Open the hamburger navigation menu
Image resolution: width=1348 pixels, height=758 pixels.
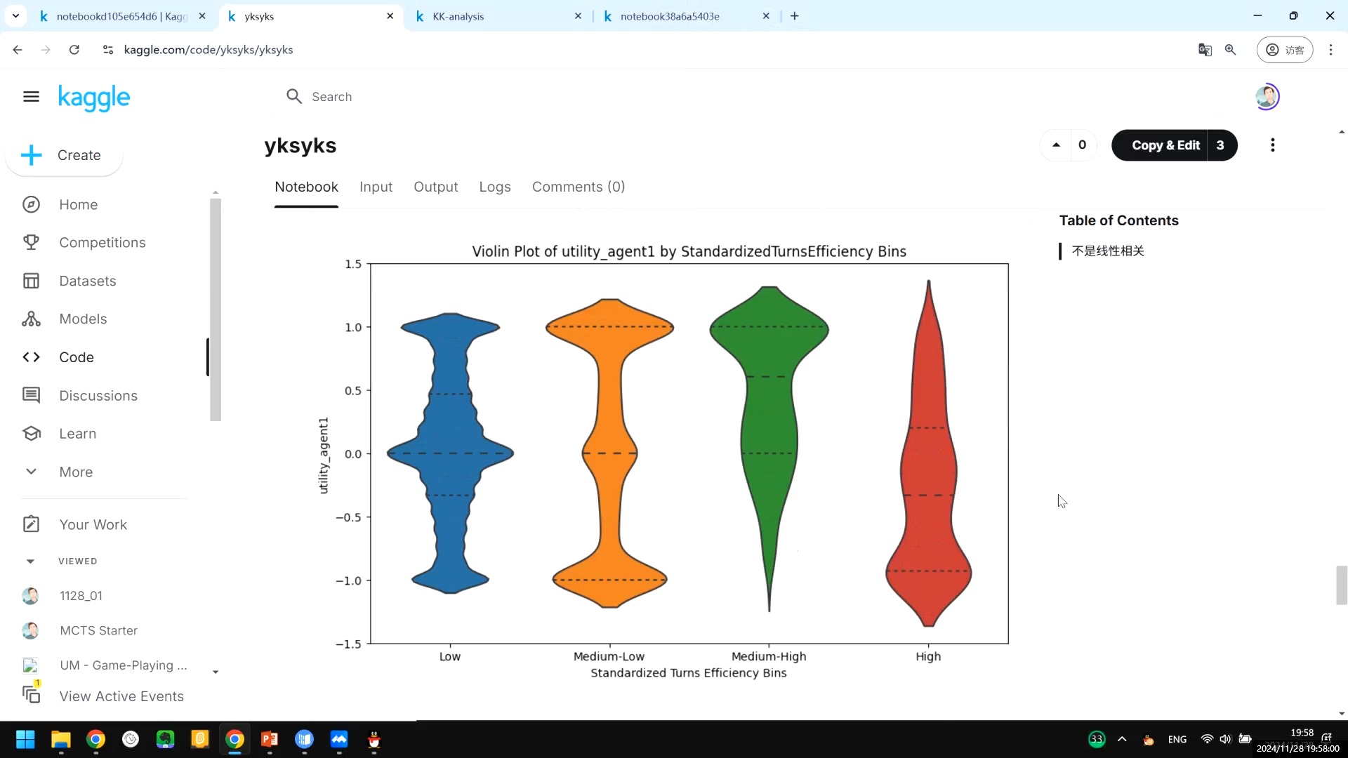click(31, 97)
